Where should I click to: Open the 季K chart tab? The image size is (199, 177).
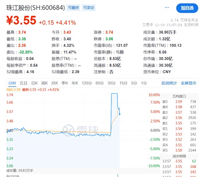(64, 83)
